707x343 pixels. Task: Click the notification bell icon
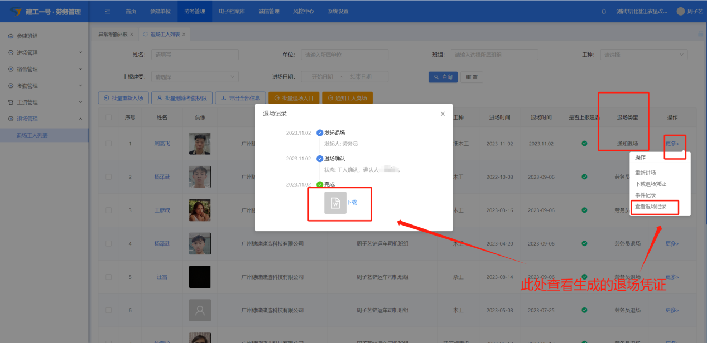pyautogui.click(x=604, y=11)
